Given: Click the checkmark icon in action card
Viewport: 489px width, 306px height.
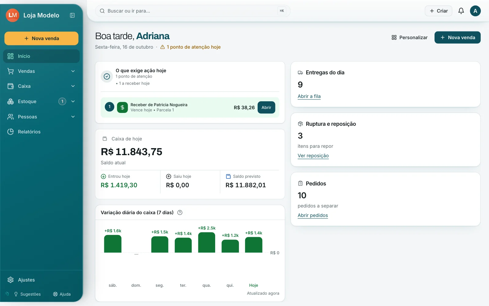Looking at the screenshot, I should (x=107, y=76).
